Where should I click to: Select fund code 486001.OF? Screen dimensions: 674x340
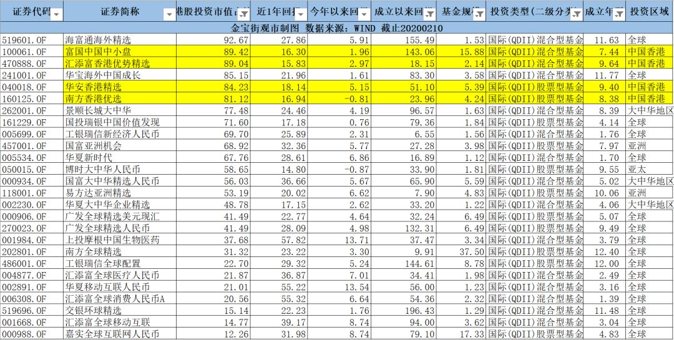(x=31, y=263)
